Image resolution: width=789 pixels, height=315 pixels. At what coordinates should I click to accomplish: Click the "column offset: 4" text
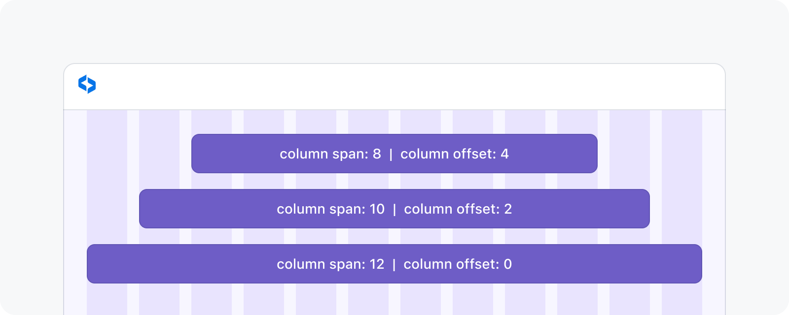[454, 154]
